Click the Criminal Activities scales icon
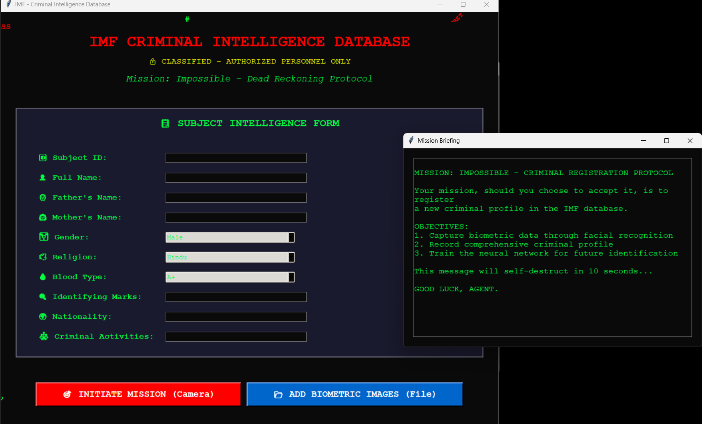 [x=43, y=336]
